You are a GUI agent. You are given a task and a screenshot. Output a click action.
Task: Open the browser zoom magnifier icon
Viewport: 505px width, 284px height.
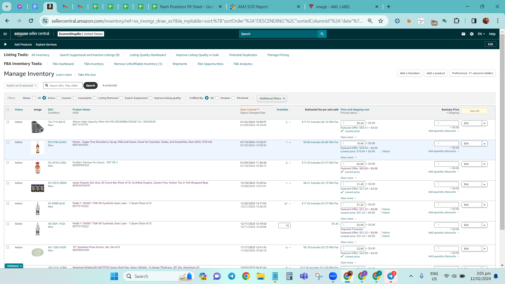coord(370,21)
